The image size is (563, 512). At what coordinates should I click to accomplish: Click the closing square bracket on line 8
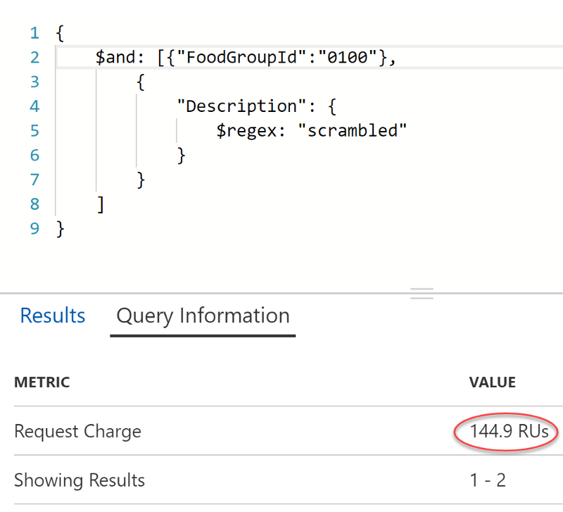pos(101,204)
